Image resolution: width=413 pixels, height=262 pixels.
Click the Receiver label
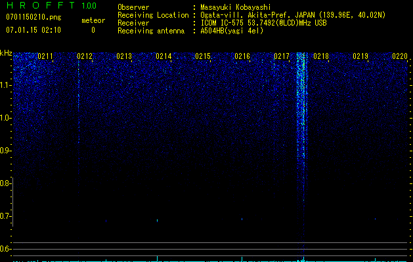(x=133, y=23)
